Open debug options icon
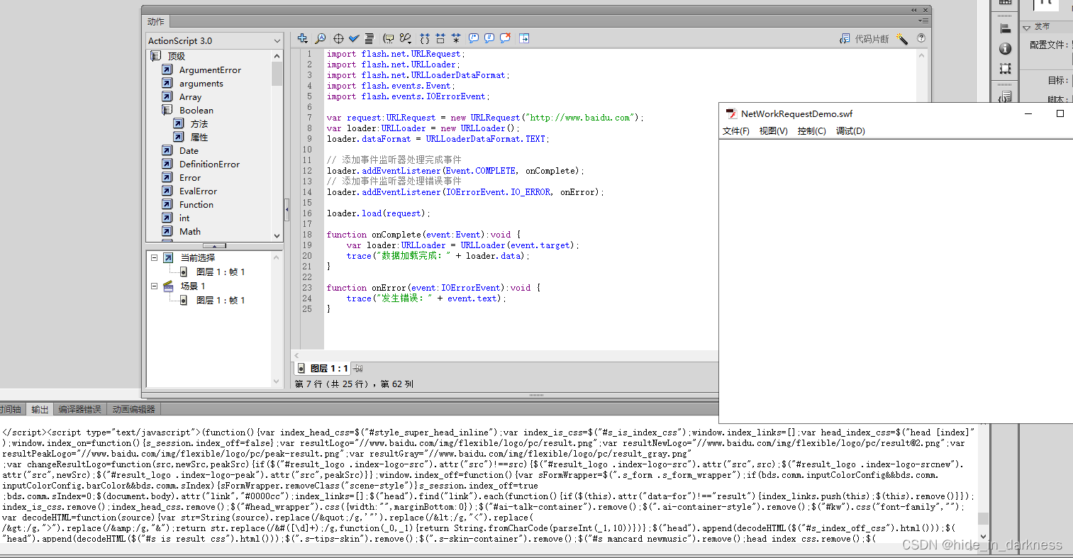This screenshot has width=1073, height=558. click(x=406, y=38)
